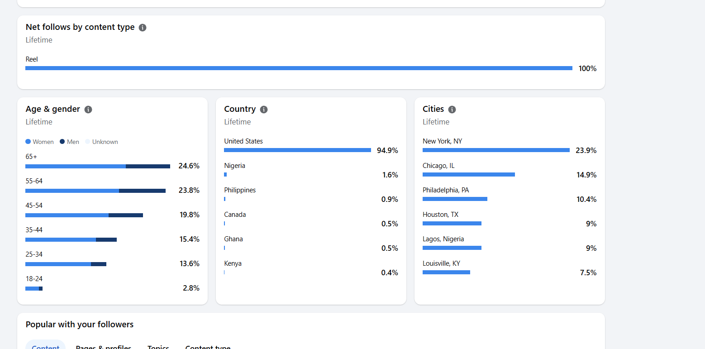Toggle the Women legend item
This screenshot has width=705, height=349.
tap(40, 142)
